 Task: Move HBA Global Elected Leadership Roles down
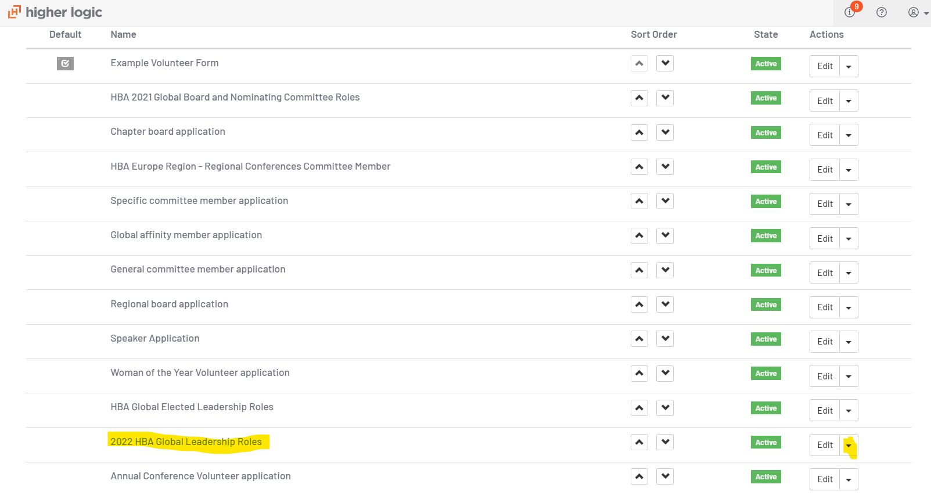pos(665,408)
